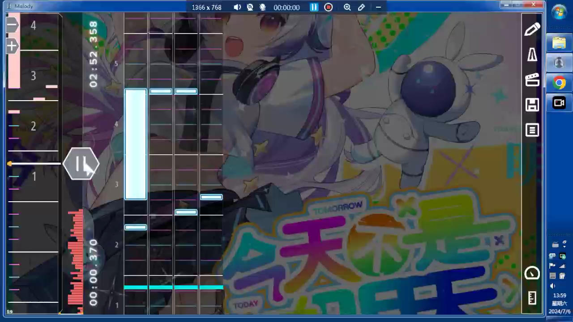573x322 pixels.
Task: Open Google Chrome from the taskbar
Action: [559, 83]
